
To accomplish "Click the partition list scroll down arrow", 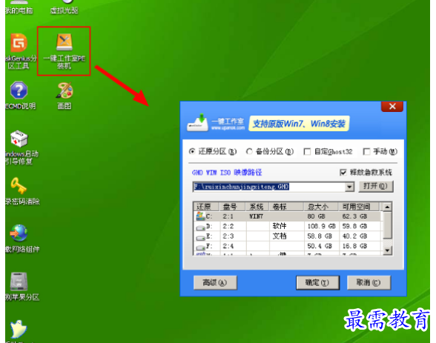I will (x=388, y=250).
